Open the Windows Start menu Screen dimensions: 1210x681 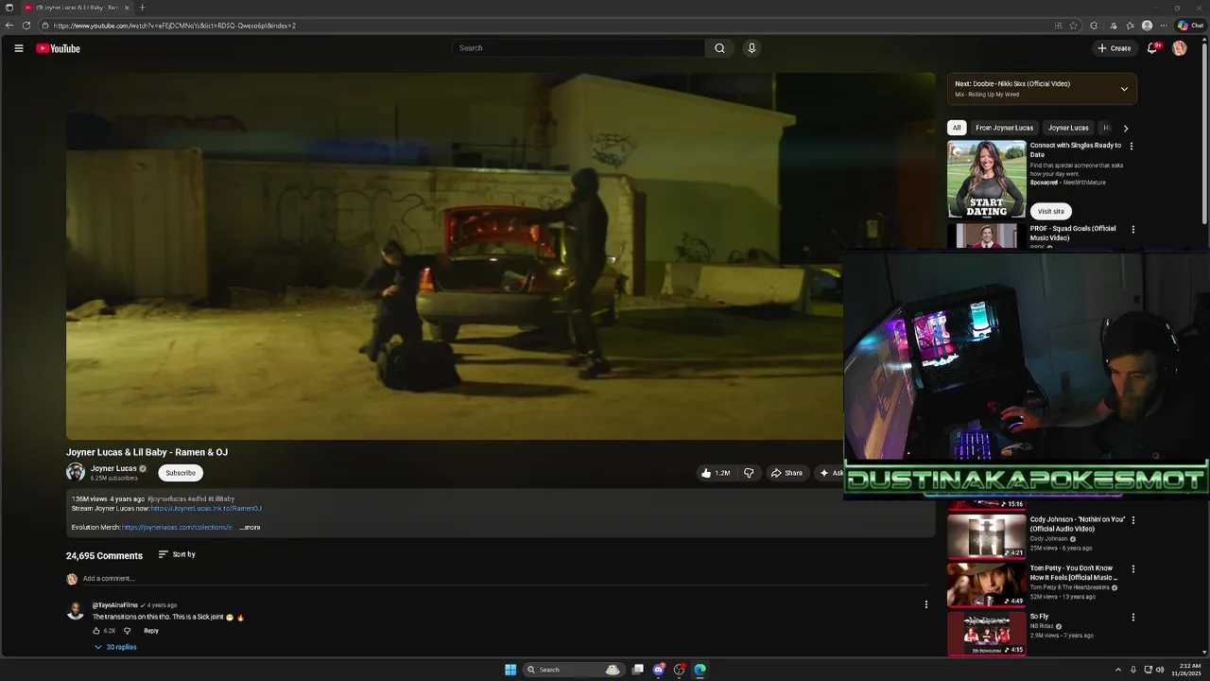pos(510,670)
